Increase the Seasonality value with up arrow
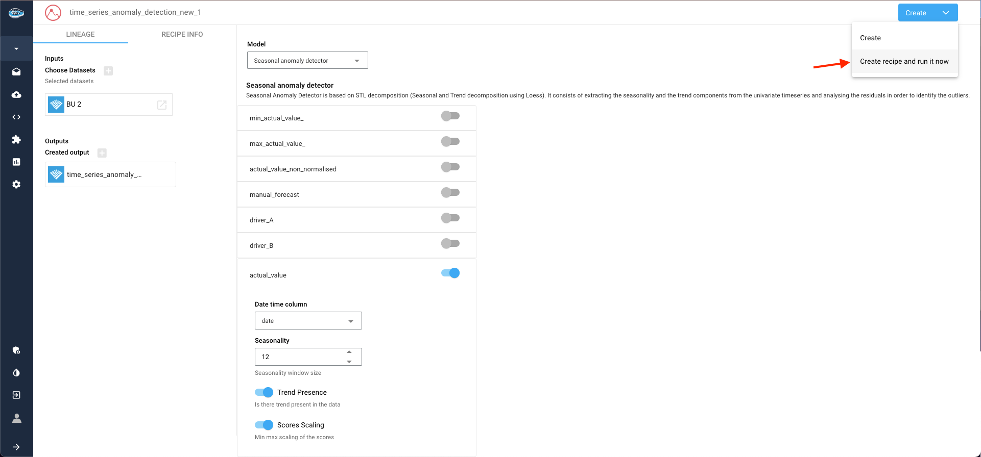The image size is (981, 457). (349, 352)
